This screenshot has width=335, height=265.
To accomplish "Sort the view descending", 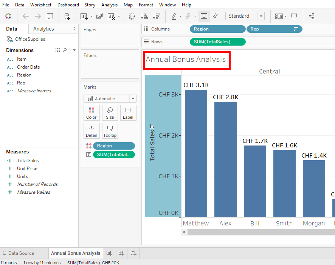I will click(x=157, y=16).
